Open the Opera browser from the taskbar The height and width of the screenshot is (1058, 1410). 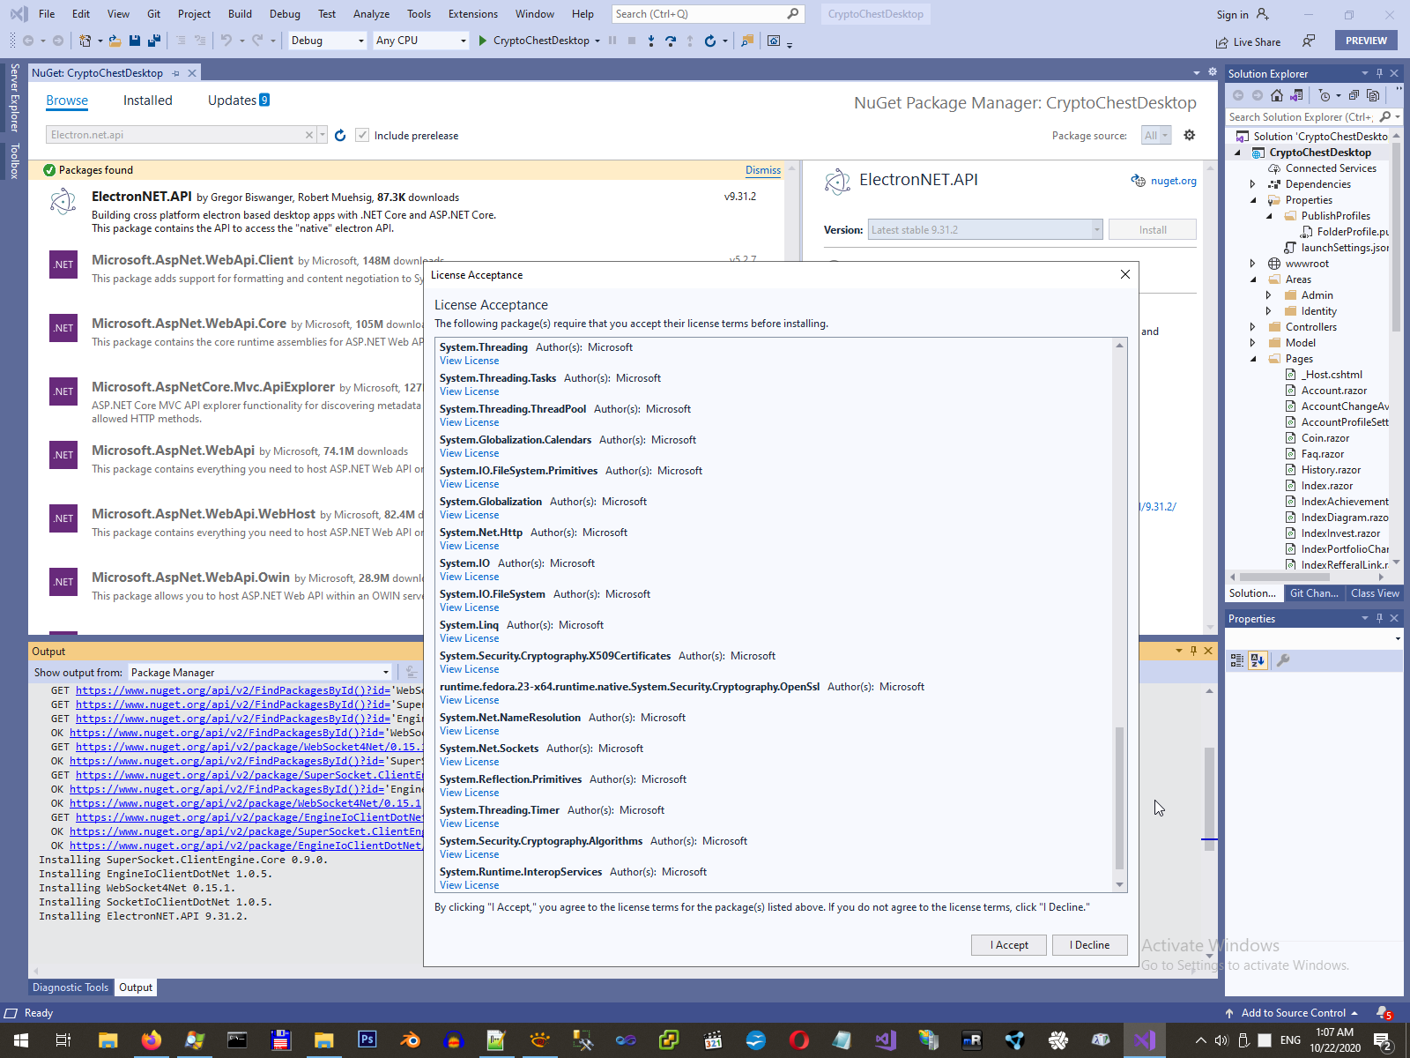pyautogui.click(x=799, y=1040)
